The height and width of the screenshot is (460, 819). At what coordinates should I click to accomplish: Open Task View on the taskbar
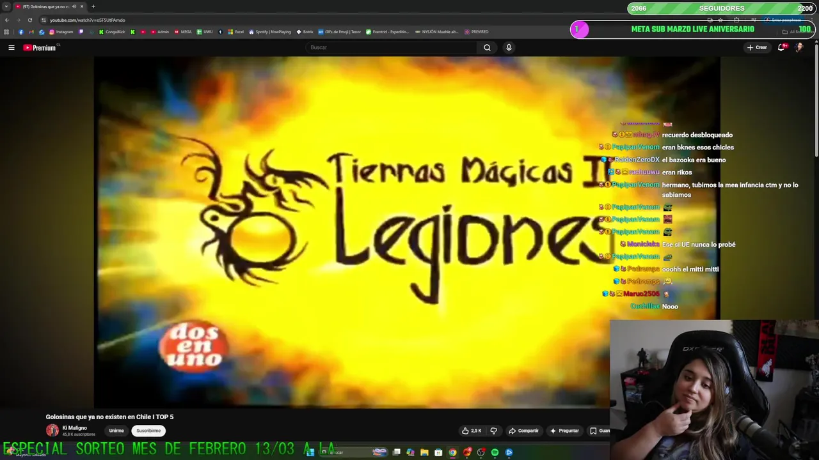397,452
